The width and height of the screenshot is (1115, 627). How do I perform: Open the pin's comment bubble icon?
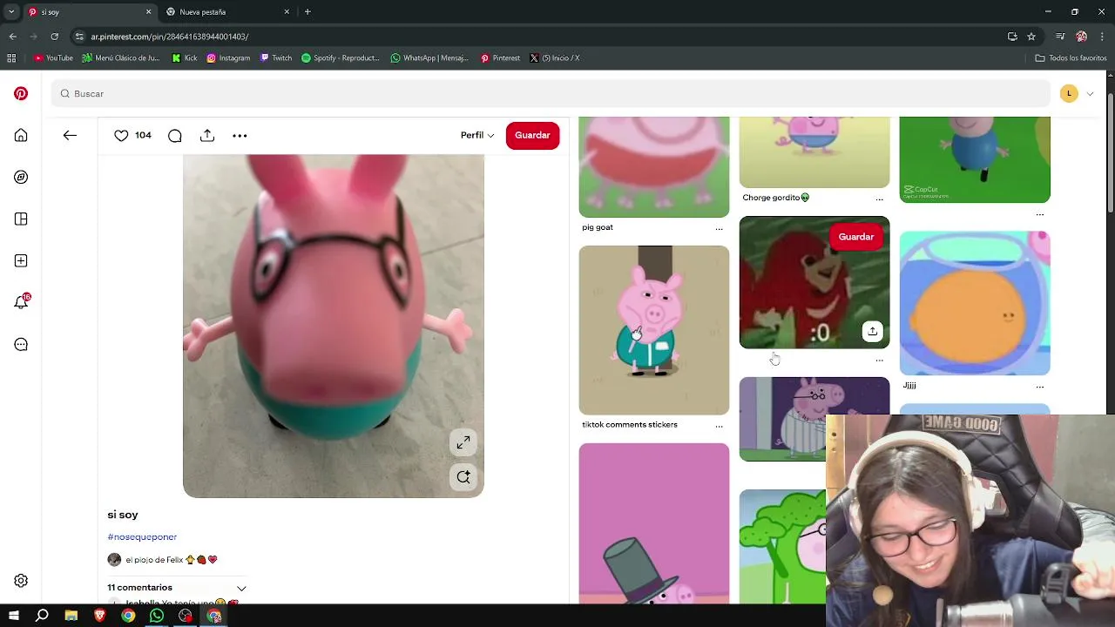(174, 135)
